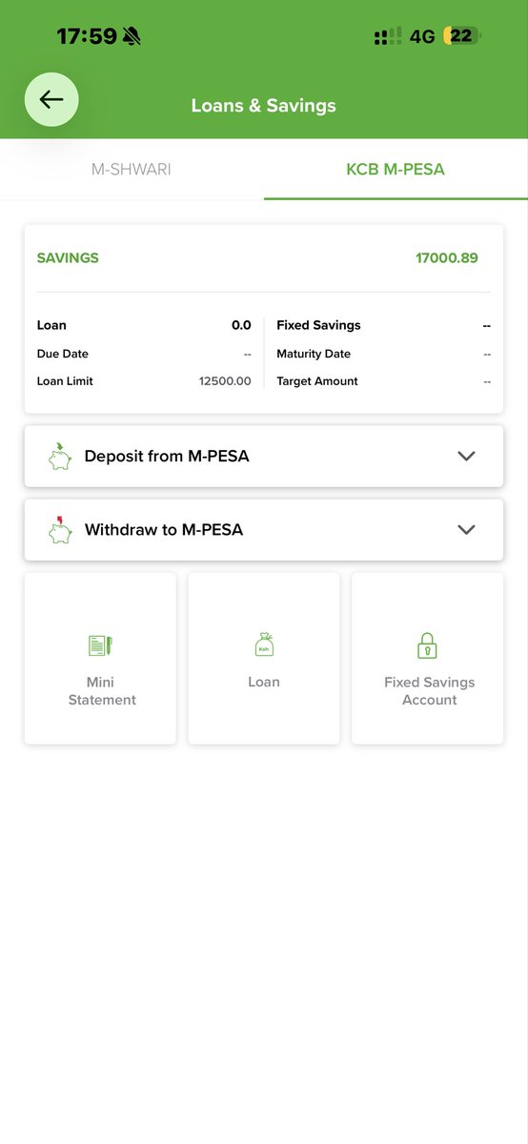Tap the Deposit piggy bank icon
The image size is (528, 1144).
click(60, 456)
